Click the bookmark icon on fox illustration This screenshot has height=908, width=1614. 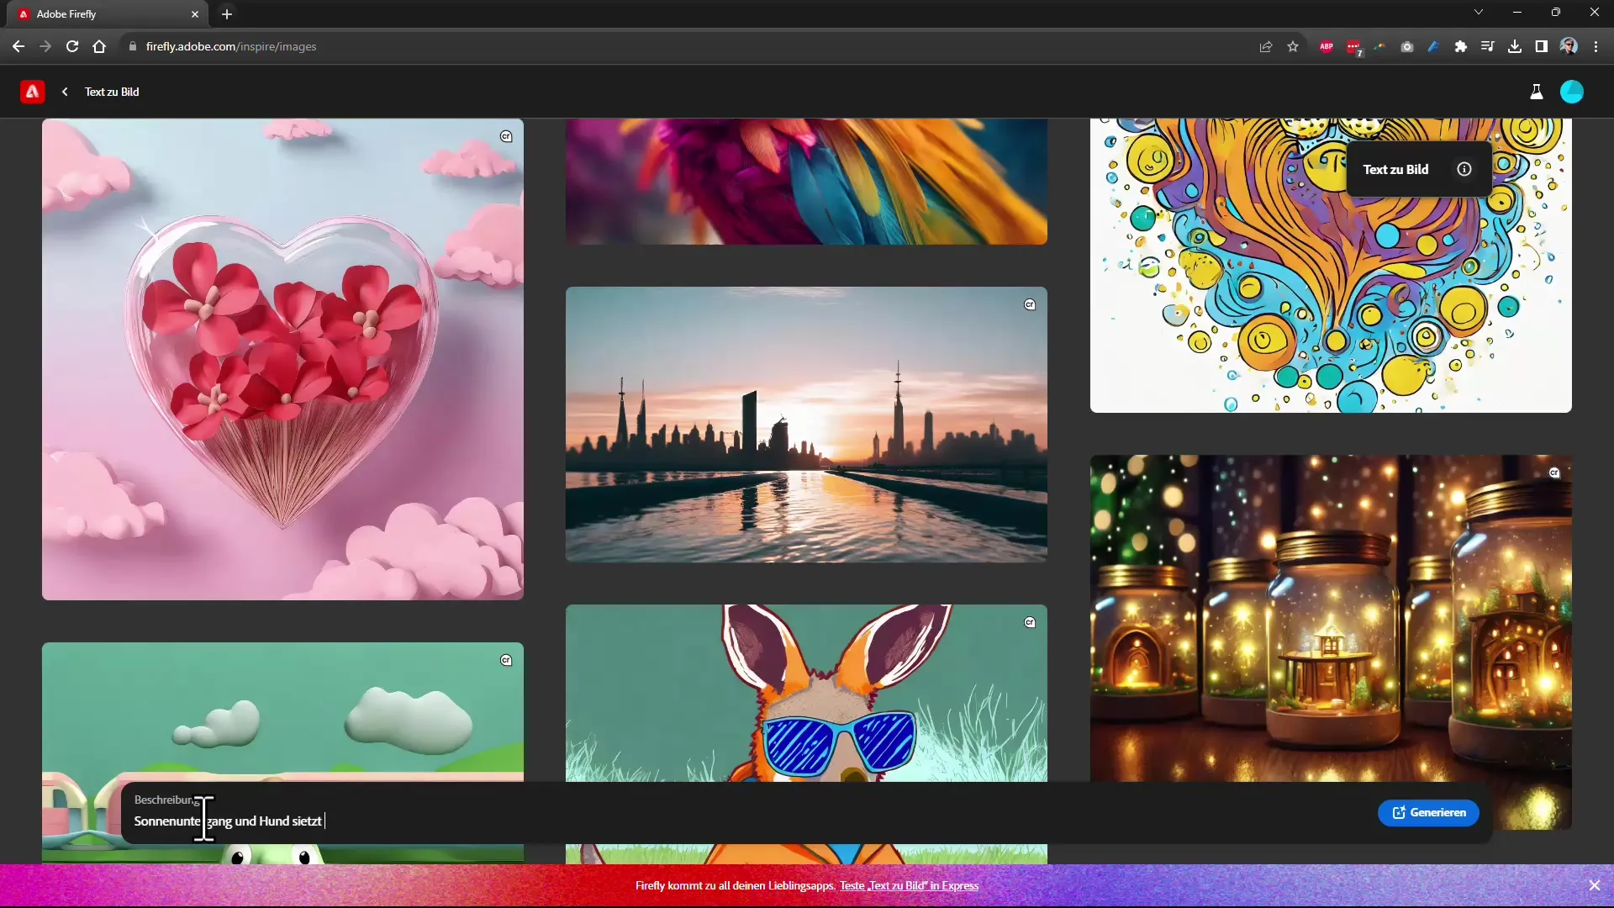(1030, 623)
